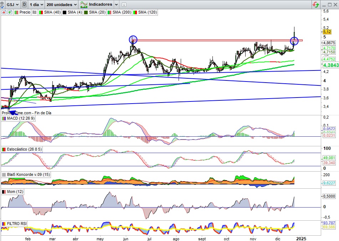Click the stochastic value 49,081

pyautogui.click(x=329, y=158)
